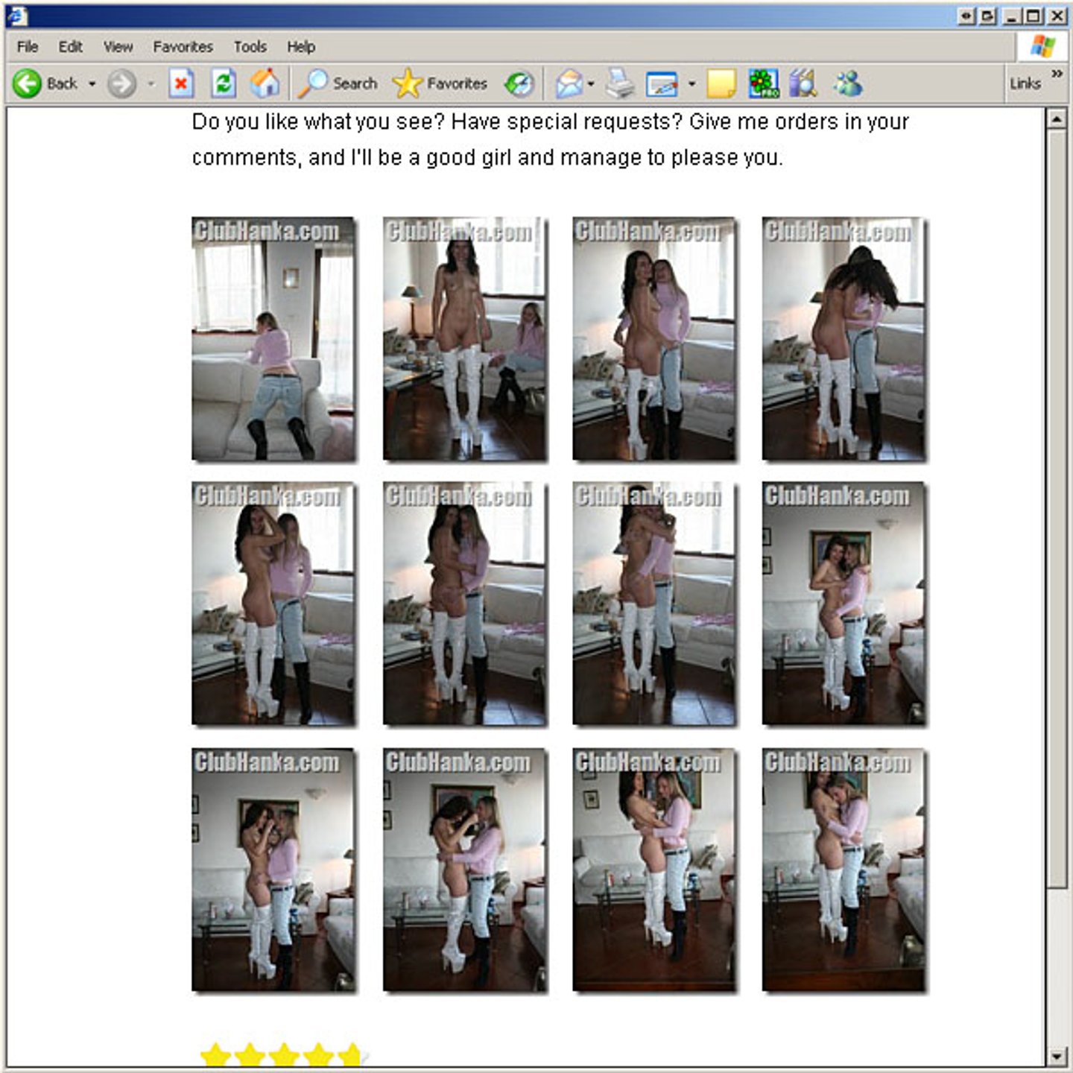Click the Messenger people icon
The image size is (1073, 1073).
tap(848, 83)
